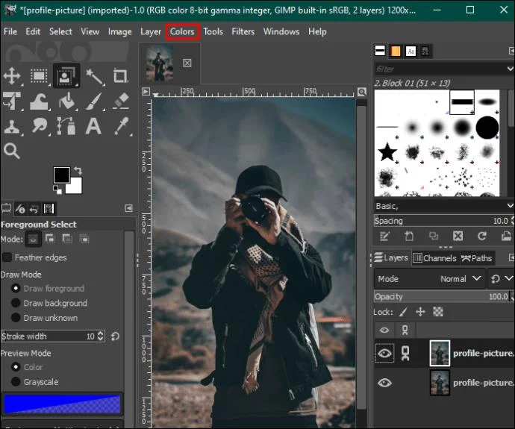Switch to the Paths tab
This screenshot has height=429, width=515.
click(x=477, y=258)
